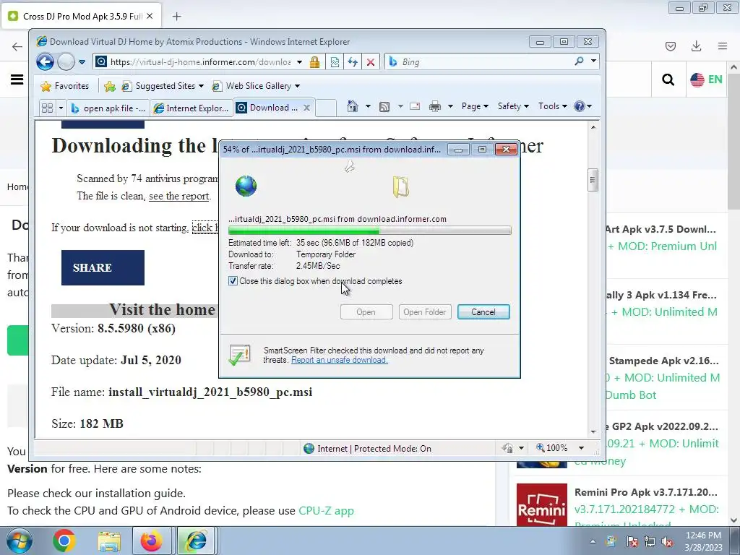740x555 pixels.
Task: Click the IE page vertical scrollbar thumb
Action: point(593,180)
